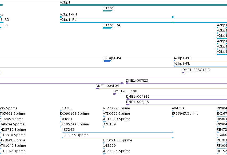This screenshot has height=155, width=227.
Task: Click the A2bp1-PL label
Action: point(182,63)
